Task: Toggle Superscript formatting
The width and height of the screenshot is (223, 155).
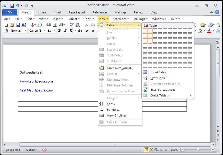Action: [94, 31]
